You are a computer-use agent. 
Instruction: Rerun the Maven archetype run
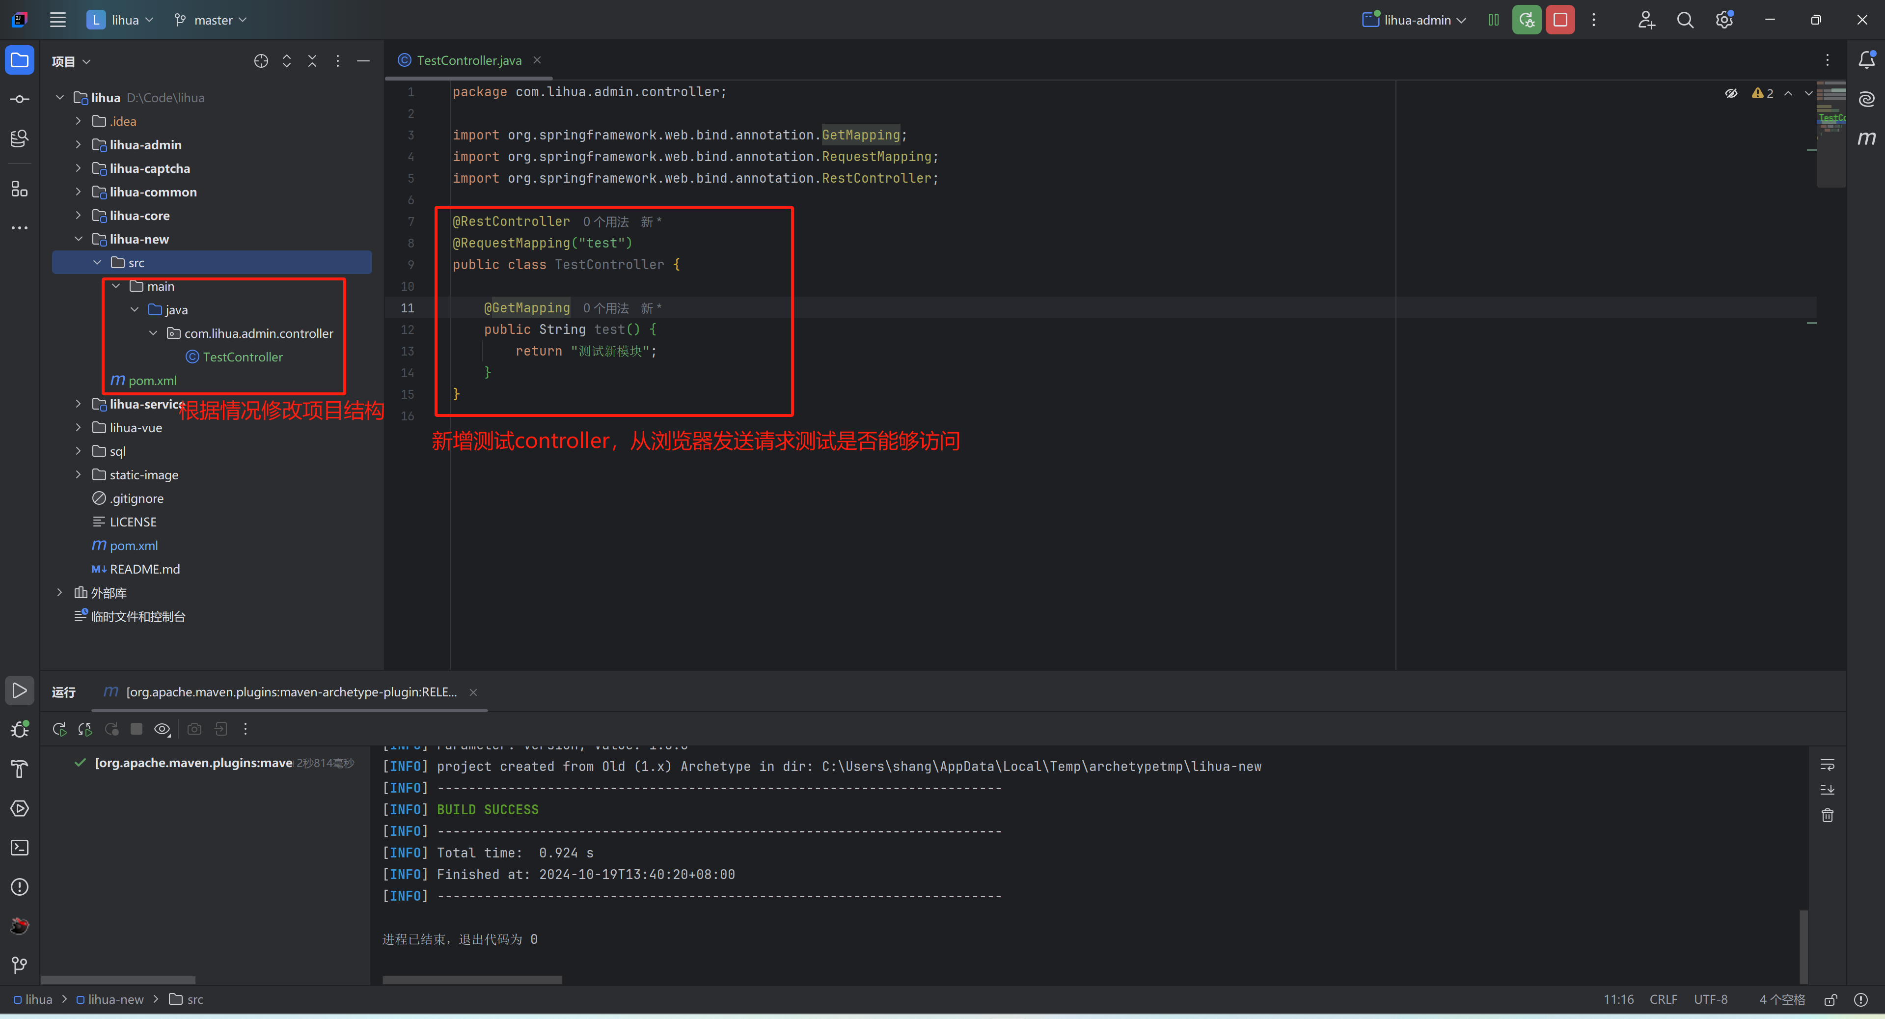(59, 729)
